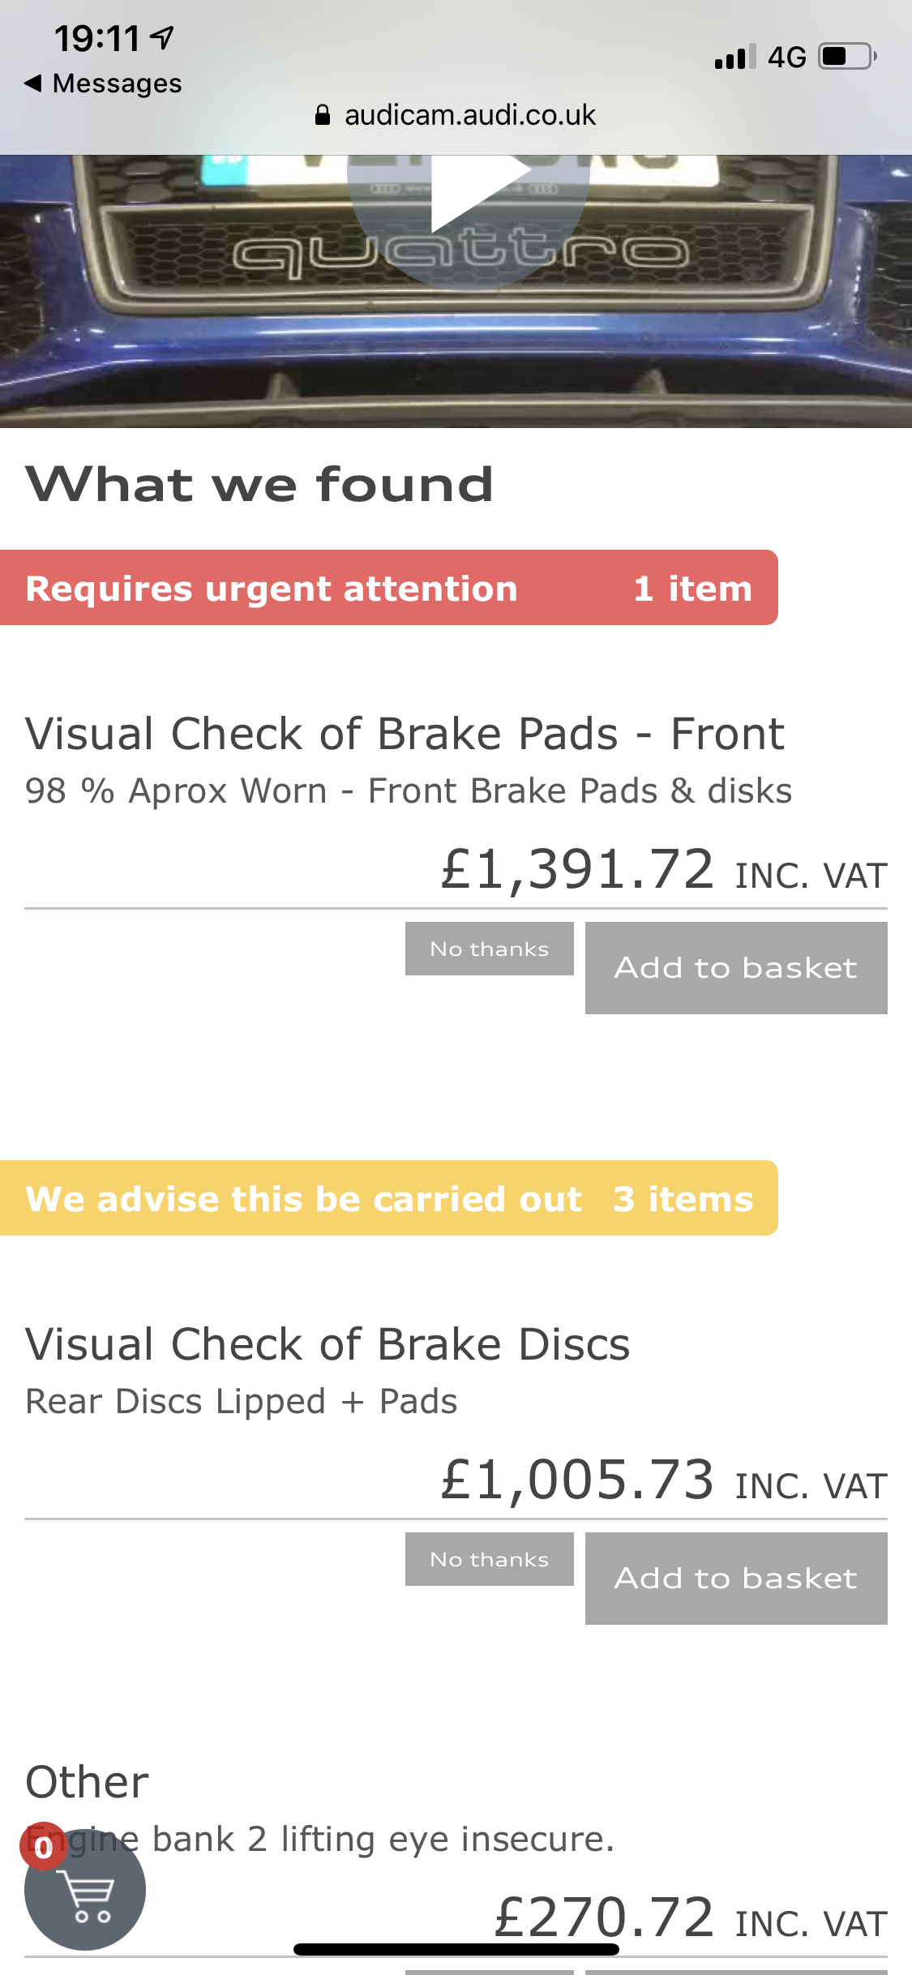The image size is (912, 1975).
Task: Tap the 'We advise this be carried out' banner
Action: coord(388,1198)
